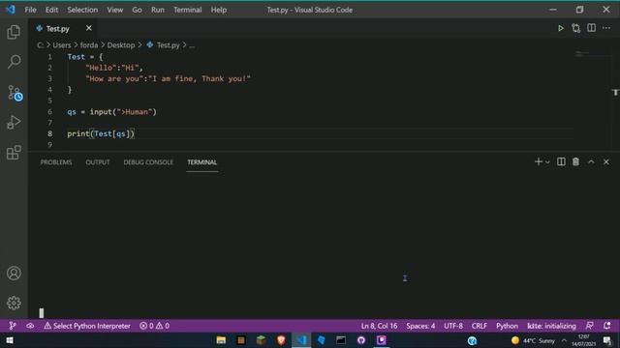620x348 pixels.
Task: Open the Go menu
Action: 137,10
